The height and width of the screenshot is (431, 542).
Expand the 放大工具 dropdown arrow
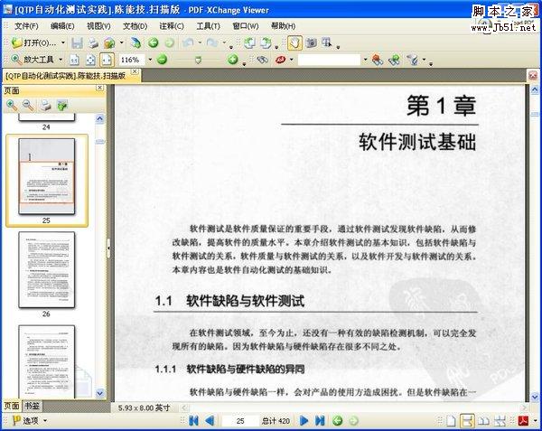pyautogui.click(x=61, y=60)
